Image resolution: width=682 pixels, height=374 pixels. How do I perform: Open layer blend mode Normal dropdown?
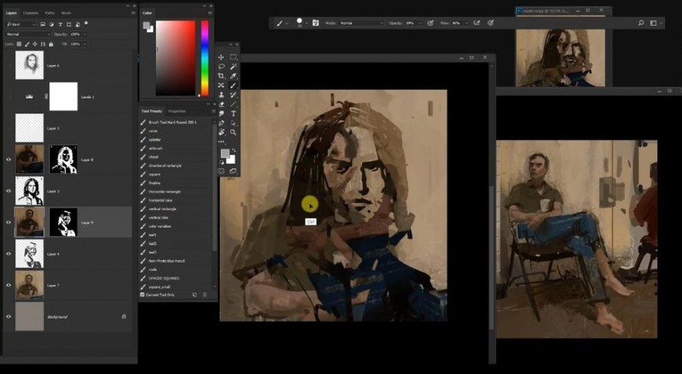pyautogui.click(x=28, y=34)
